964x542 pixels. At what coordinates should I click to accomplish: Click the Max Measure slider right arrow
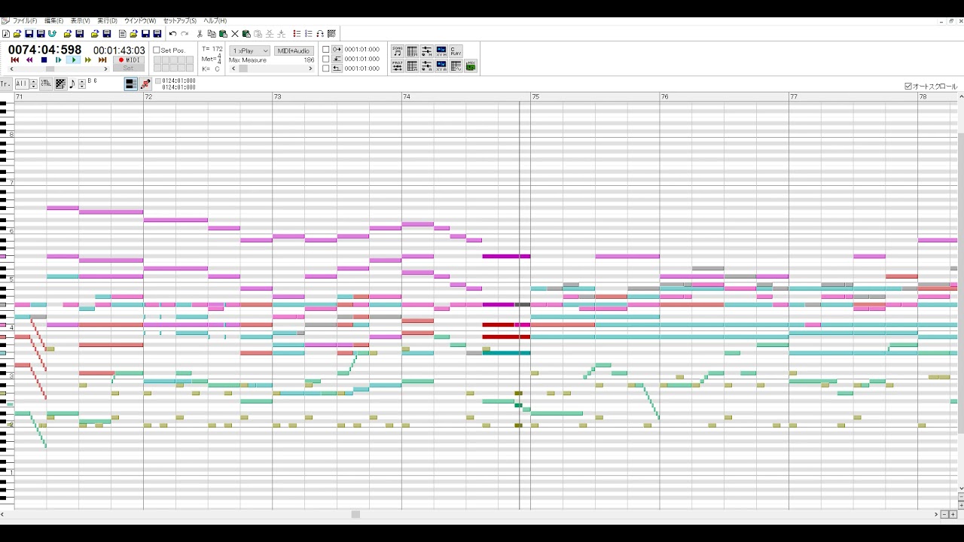(x=310, y=69)
